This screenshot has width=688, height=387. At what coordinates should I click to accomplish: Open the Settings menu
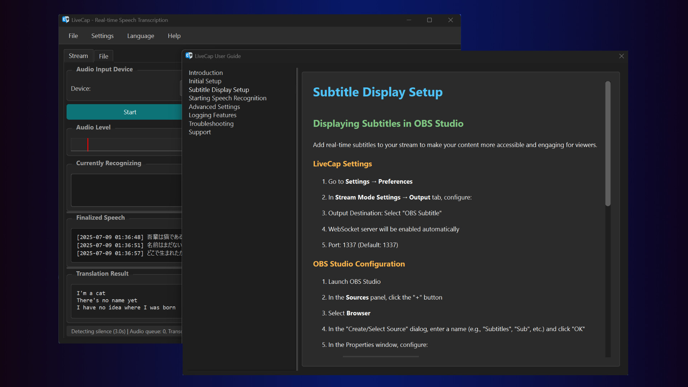[x=102, y=36]
